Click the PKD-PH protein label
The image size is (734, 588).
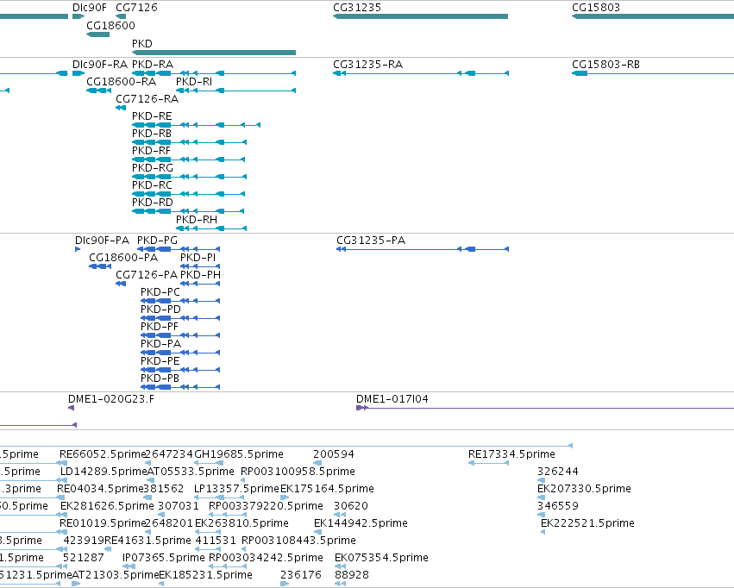click(x=200, y=274)
